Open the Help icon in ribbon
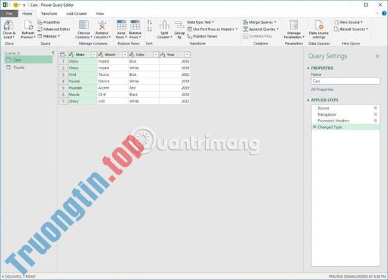The image size is (388, 280). 384,14
